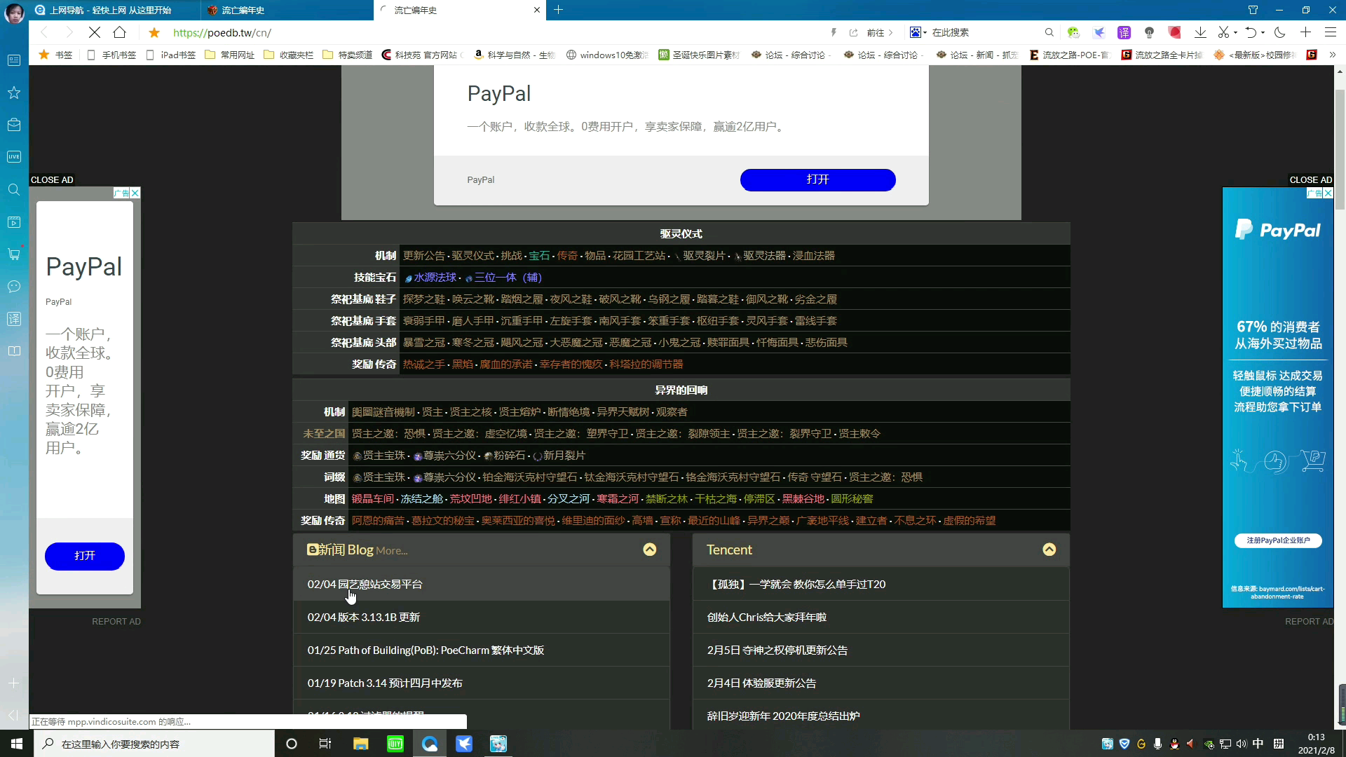The height and width of the screenshot is (757, 1346).
Task: Open a new browser tab
Action: [558, 10]
